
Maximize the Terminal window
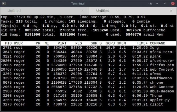(165, 3)
